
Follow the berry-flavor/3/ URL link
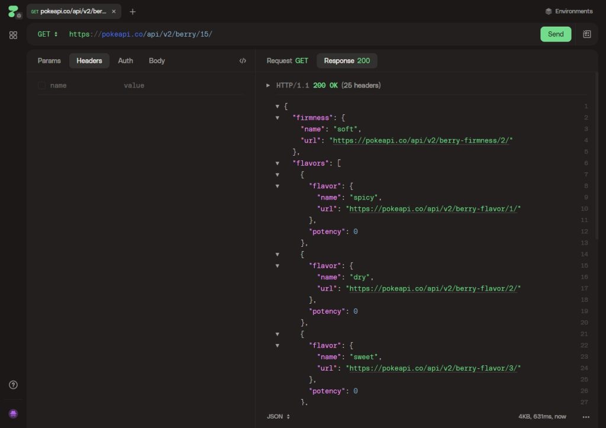[x=433, y=368]
